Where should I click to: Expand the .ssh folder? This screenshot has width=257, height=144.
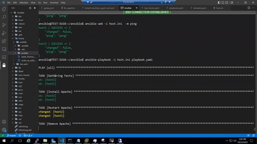[15, 49]
